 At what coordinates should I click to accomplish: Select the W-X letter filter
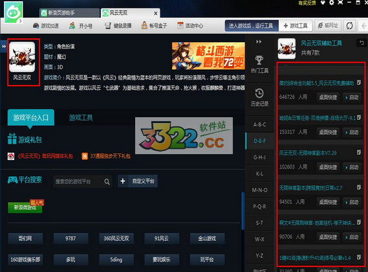coord(259,239)
